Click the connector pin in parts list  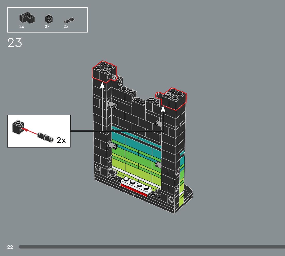point(69,20)
